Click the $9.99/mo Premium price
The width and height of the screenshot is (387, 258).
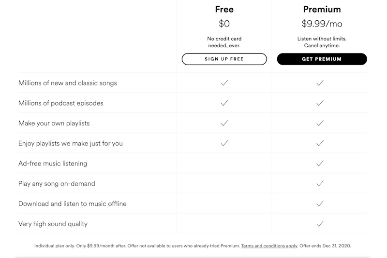(x=322, y=23)
